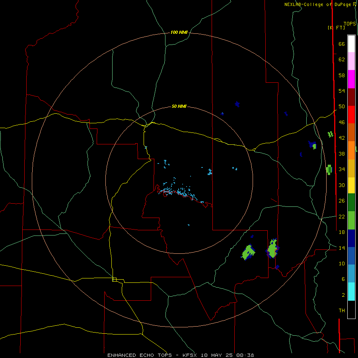Image resolution: width=358 pixels, height=358 pixels.
Task: Click the green echo straddling the red southeast border
Action: click(x=272, y=249)
